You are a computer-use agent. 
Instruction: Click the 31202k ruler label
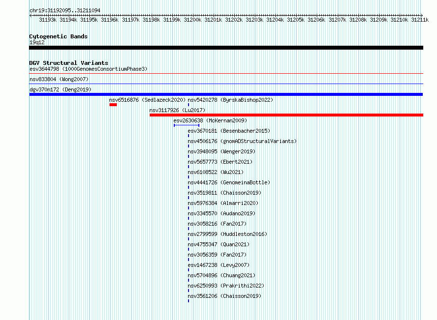point(234,20)
